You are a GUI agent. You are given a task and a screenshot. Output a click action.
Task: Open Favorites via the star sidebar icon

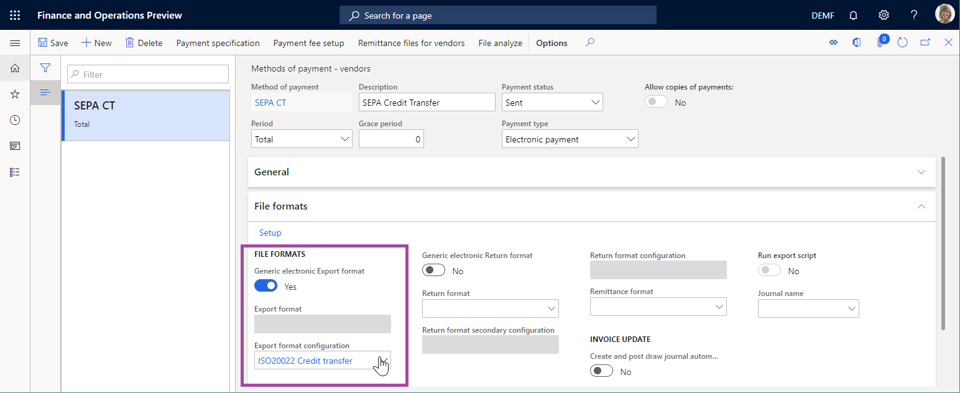point(15,94)
